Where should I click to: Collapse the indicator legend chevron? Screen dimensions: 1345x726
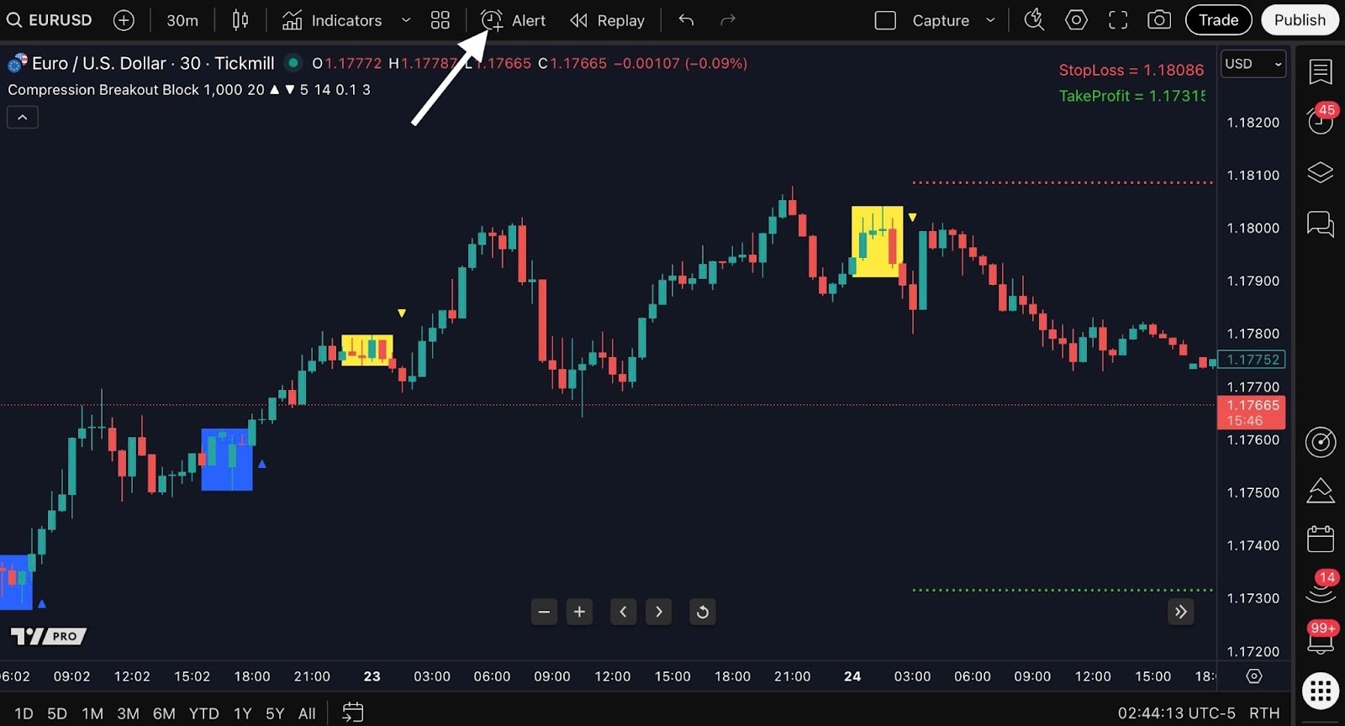(23, 118)
